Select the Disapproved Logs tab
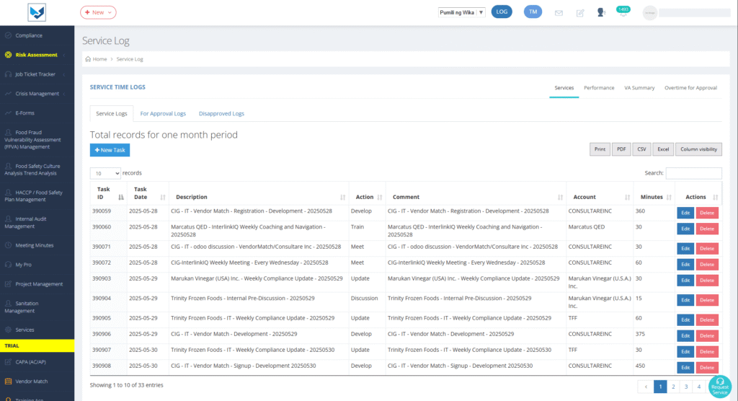 pos(221,113)
